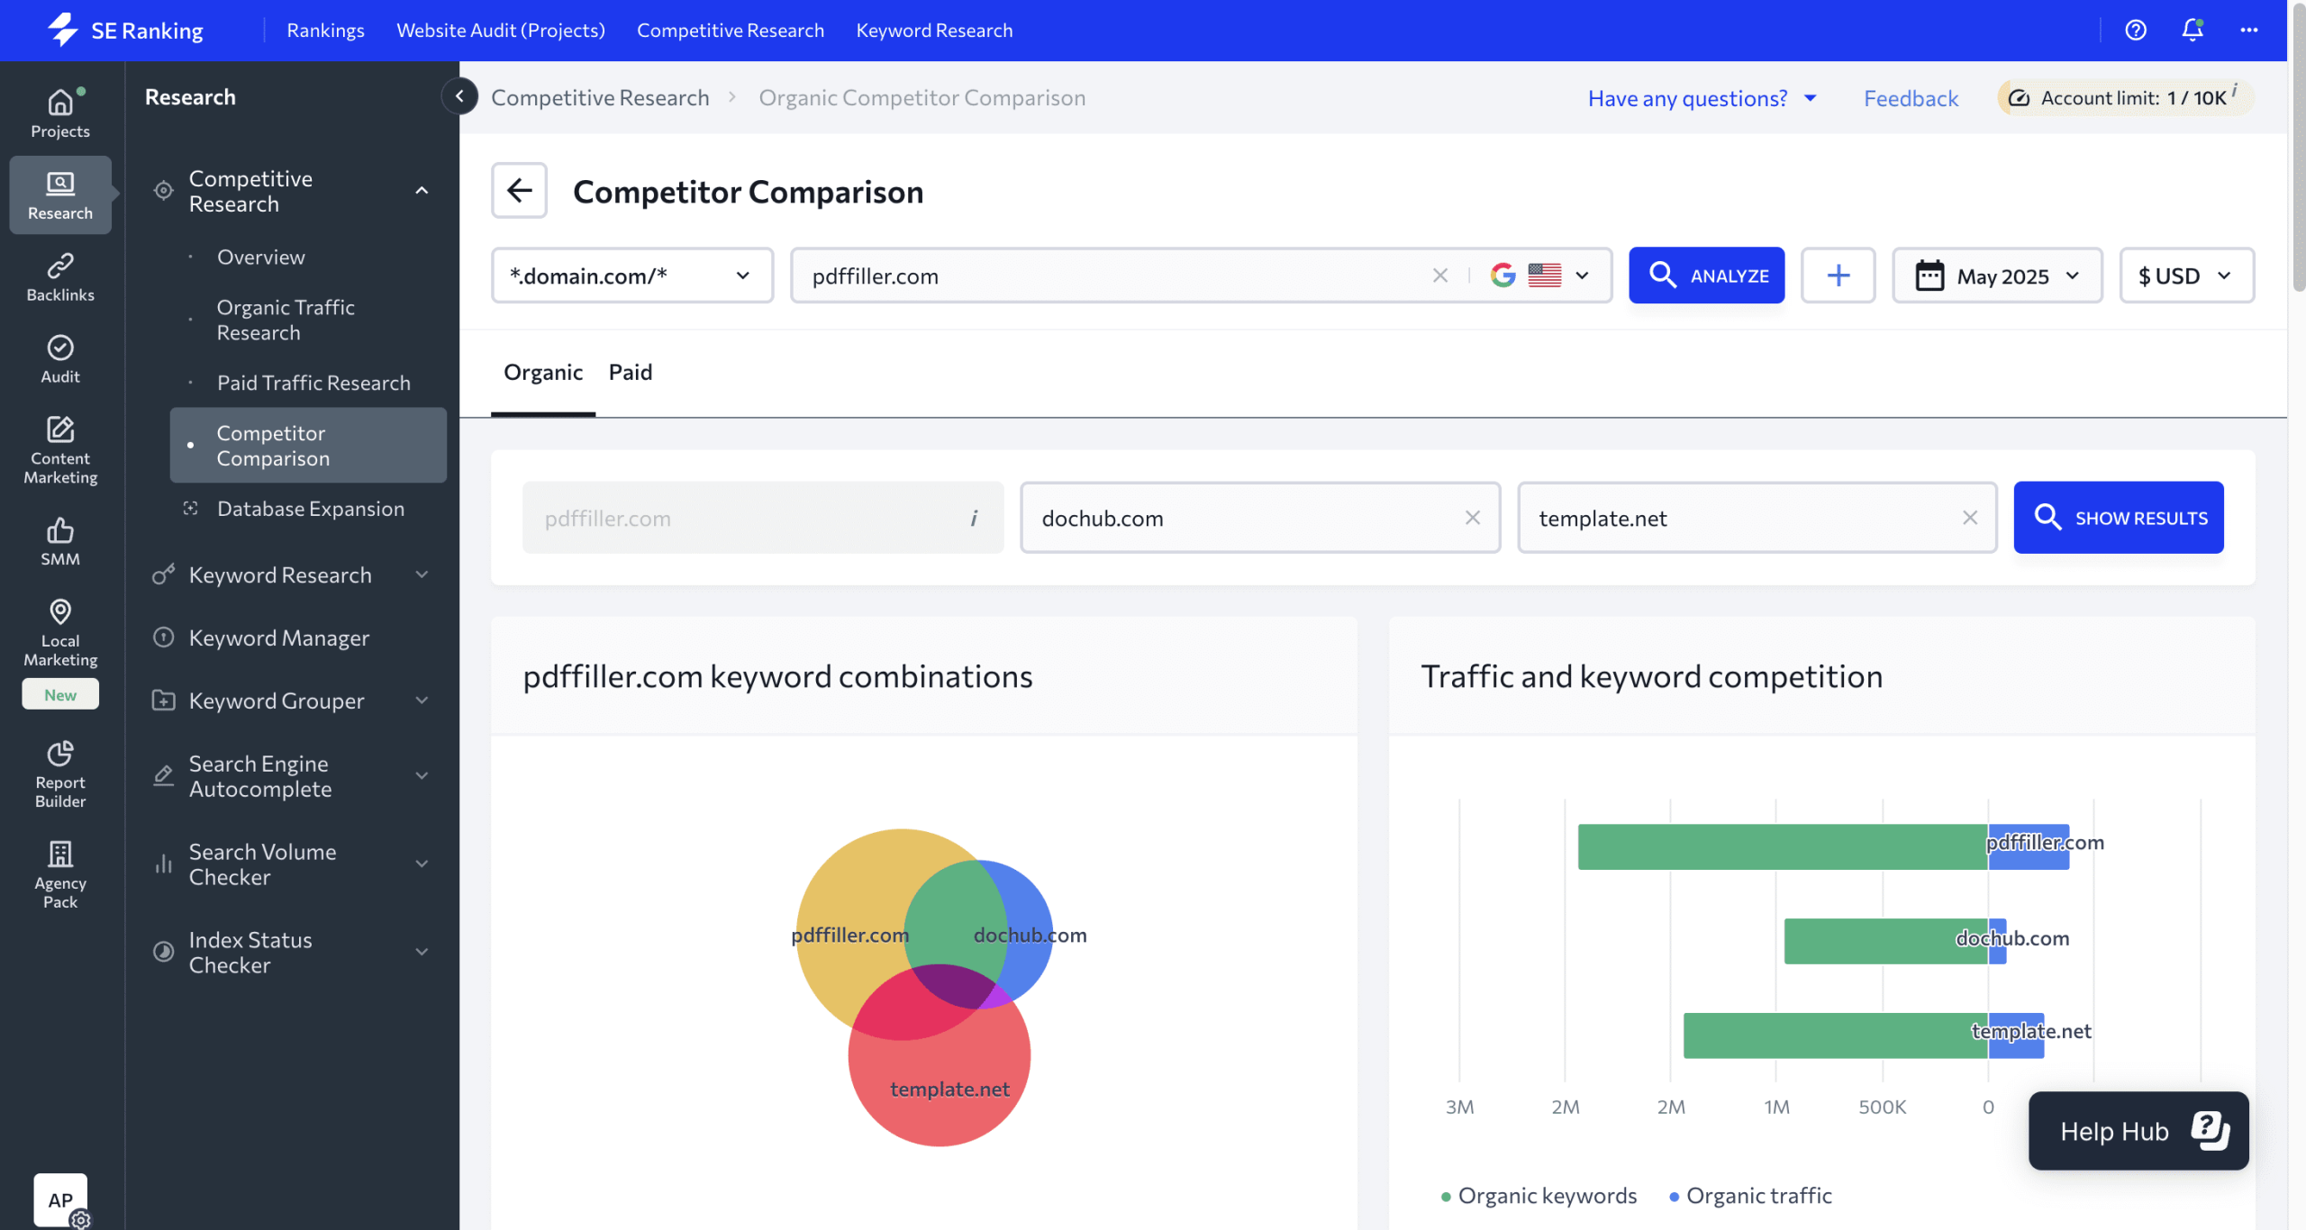Click info icon in pdffiller.com field
Viewport: 2306px width, 1230px height.
click(x=974, y=518)
